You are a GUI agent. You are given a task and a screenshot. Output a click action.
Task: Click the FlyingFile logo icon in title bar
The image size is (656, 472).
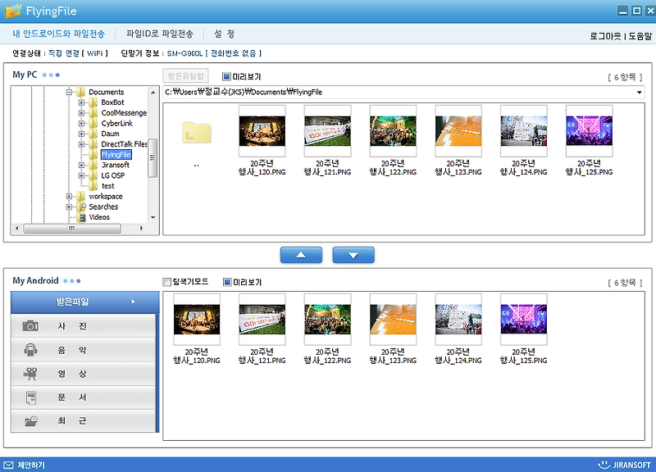(12, 10)
